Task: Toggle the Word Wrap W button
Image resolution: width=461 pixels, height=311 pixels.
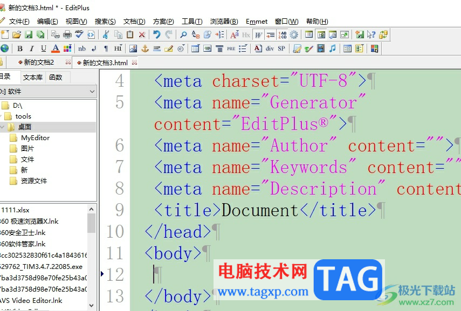Action: (x=259, y=34)
